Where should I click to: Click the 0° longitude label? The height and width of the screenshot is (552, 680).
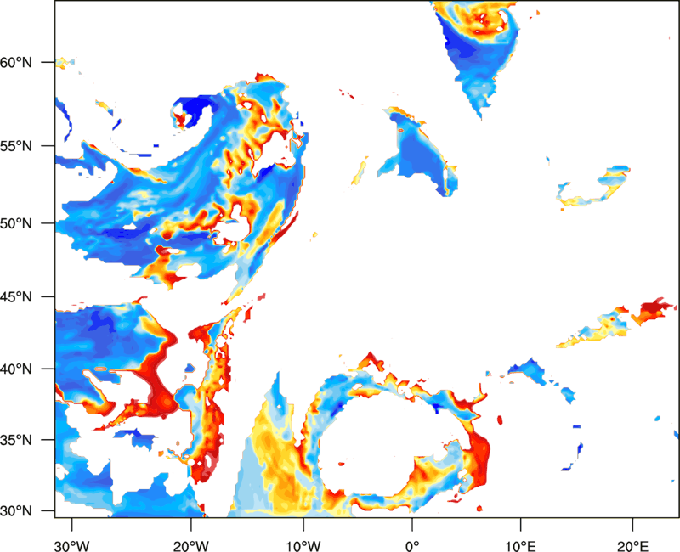coord(412,546)
